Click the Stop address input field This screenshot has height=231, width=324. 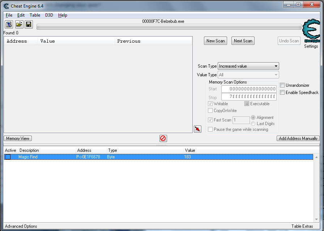(249, 97)
